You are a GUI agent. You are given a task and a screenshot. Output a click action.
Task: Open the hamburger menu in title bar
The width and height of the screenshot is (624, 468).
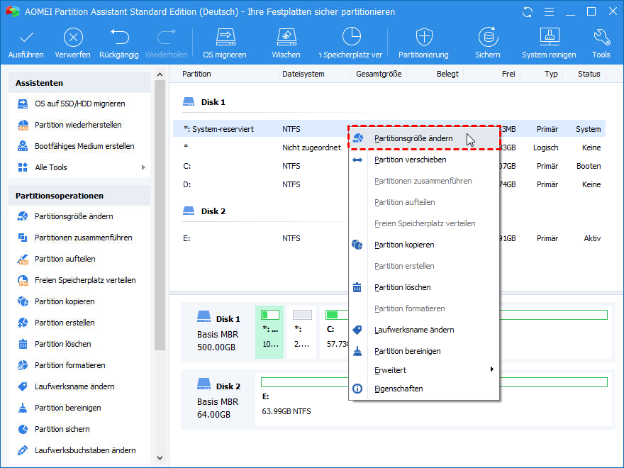pyautogui.click(x=549, y=12)
